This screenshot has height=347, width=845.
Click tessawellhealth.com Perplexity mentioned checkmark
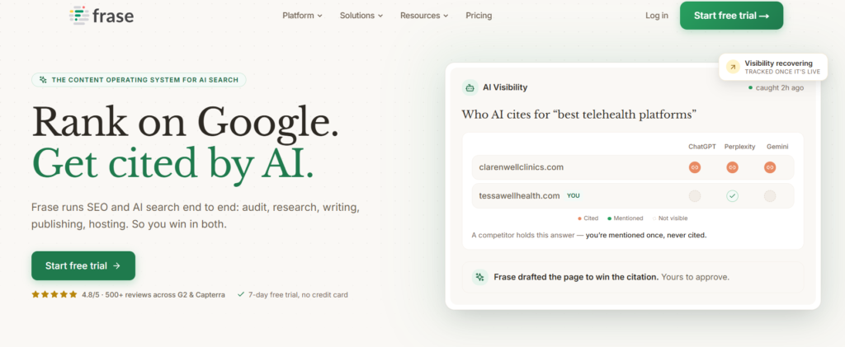[x=732, y=196]
